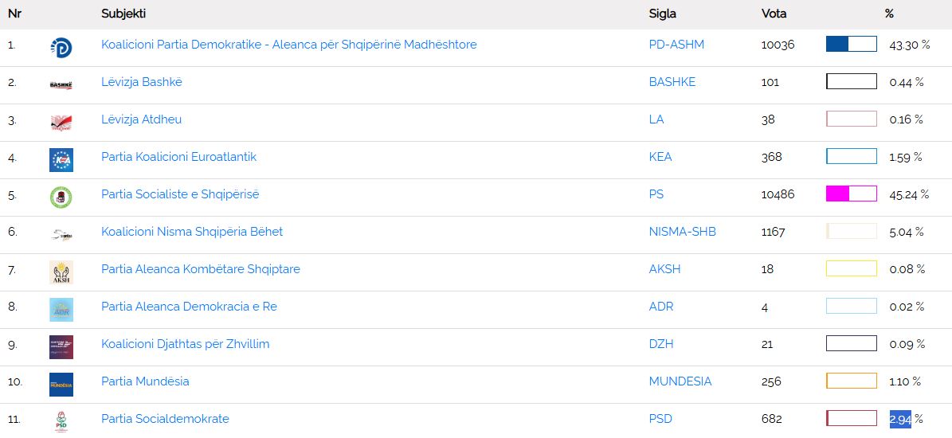Image resolution: width=952 pixels, height=438 pixels.
Task: Click the Subjekti column header
Action: click(123, 14)
